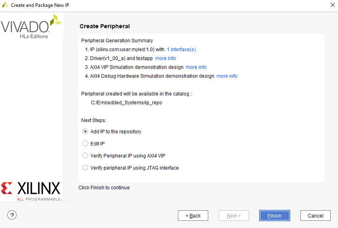Open help with the question mark icon

pos(12,215)
